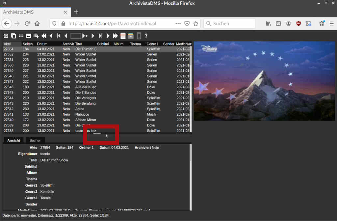337x221 pixels.
Task: Click the page number input box in the toolbar
Action: point(76,36)
